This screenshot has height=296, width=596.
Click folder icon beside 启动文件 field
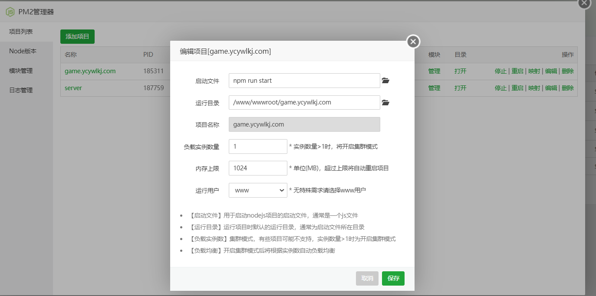385,81
